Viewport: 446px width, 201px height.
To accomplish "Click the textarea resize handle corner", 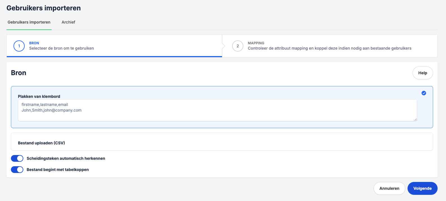I will (x=415, y=119).
